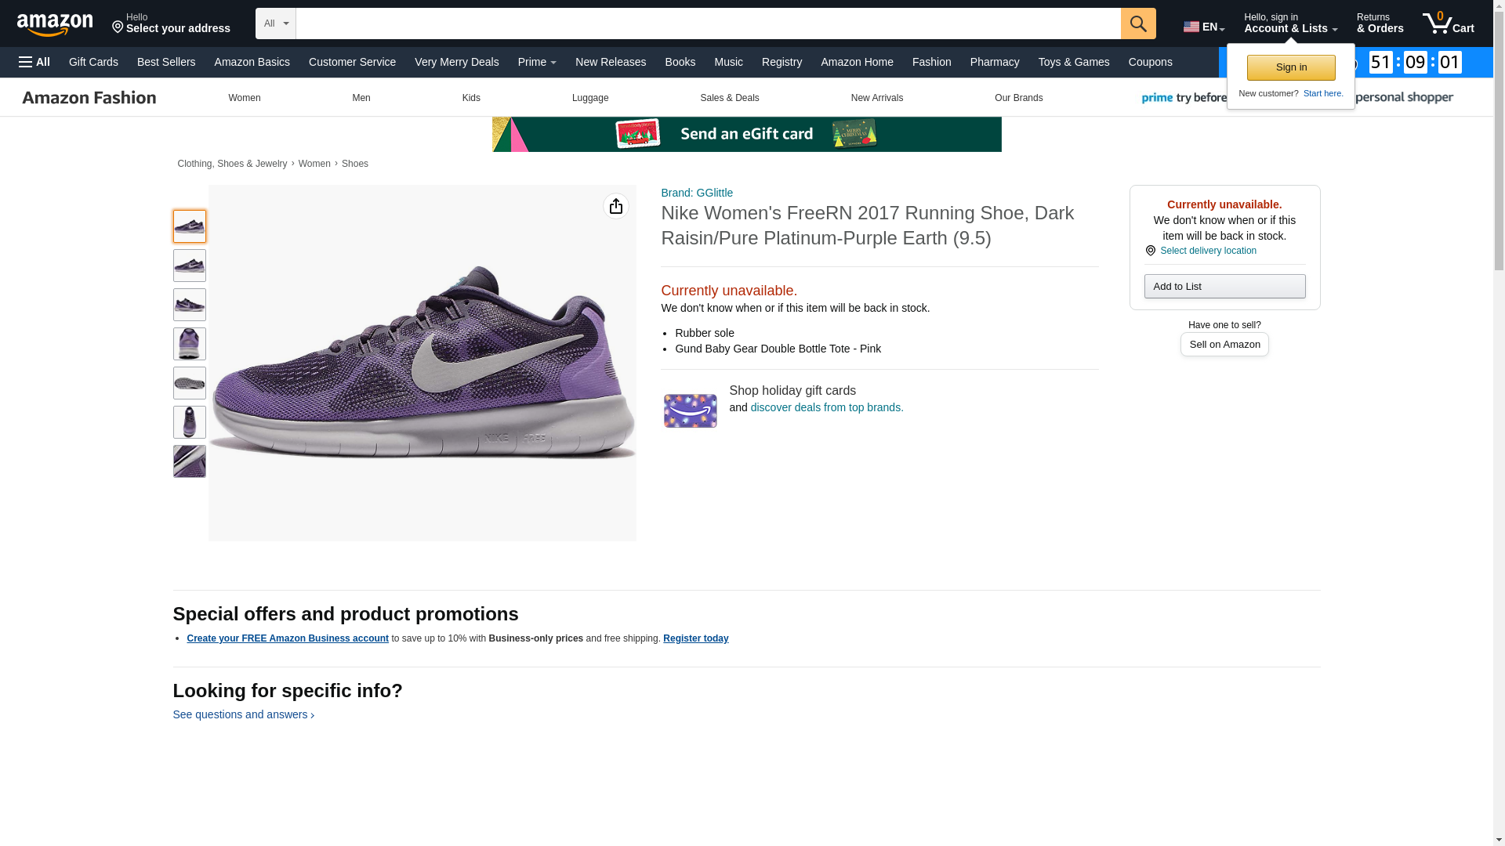Click the holiday gift cards icon
The width and height of the screenshot is (1505, 846).
(690, 410)
